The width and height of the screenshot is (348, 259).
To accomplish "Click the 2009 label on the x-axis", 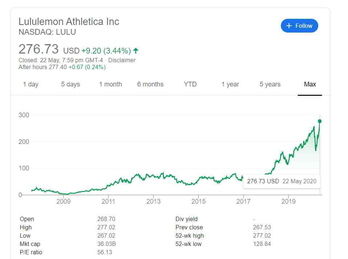I will [x=64, y=201].
